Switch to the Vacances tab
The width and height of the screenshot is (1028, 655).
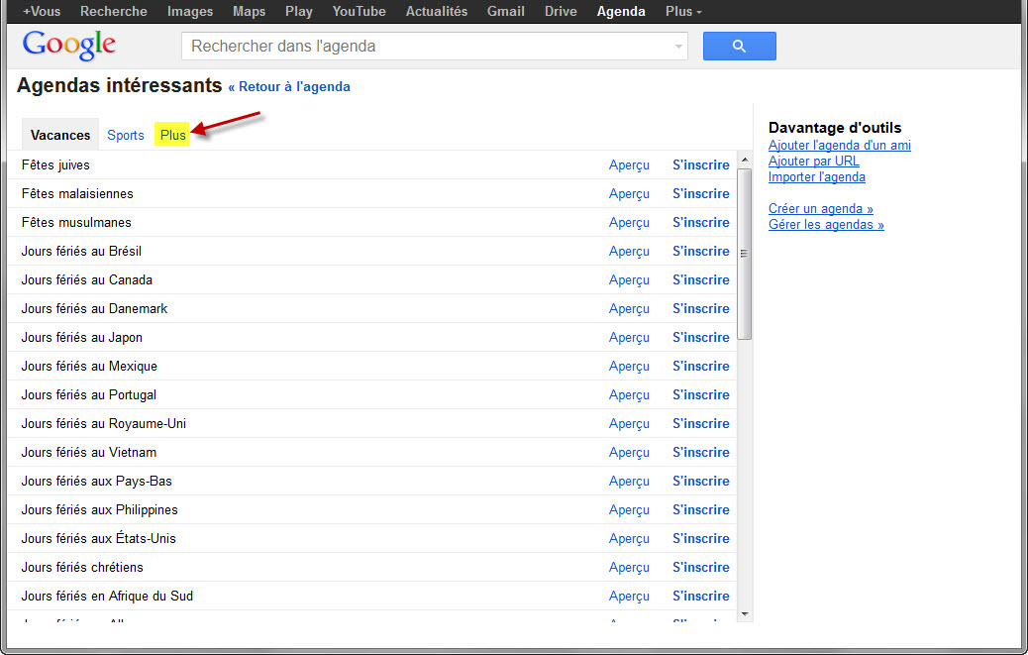60,135
